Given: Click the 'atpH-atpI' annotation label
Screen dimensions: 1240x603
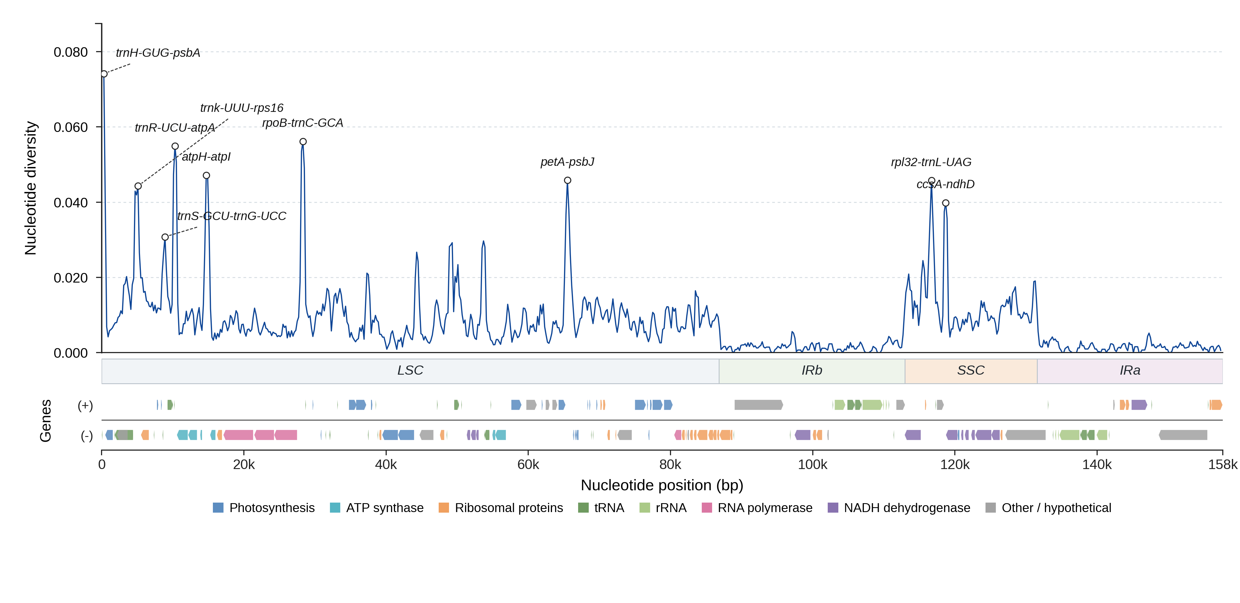Looking at the screenshot, I should pyautogui.click(x=206, y=157).
